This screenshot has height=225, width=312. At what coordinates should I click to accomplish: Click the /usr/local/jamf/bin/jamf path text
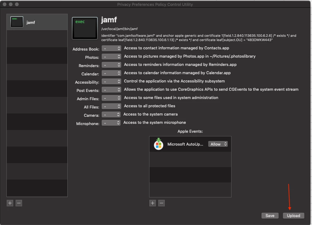coord(119,29)
